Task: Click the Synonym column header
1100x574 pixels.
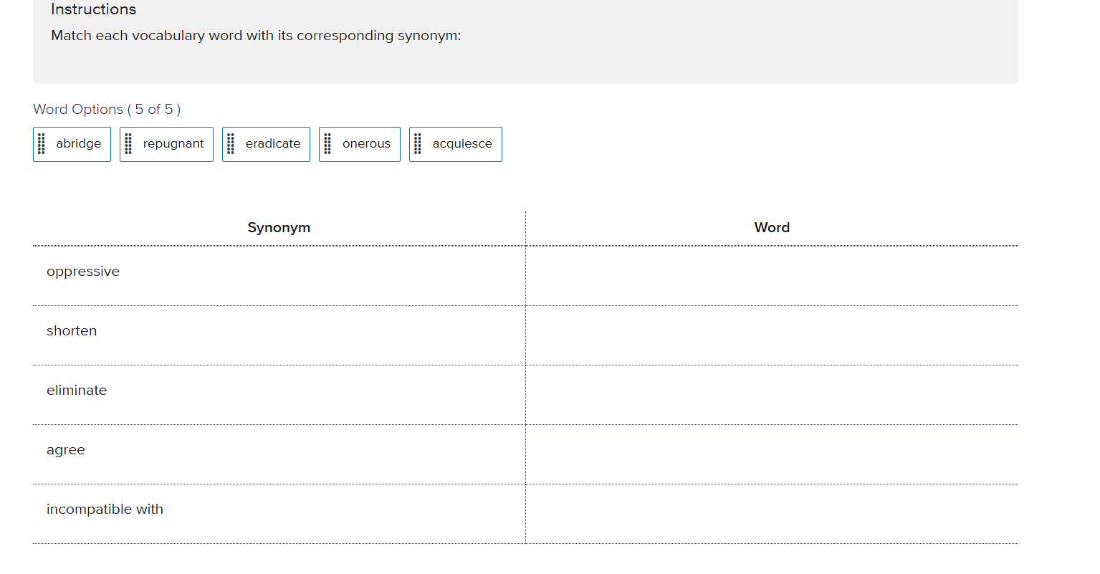Action: coord(279,228)
